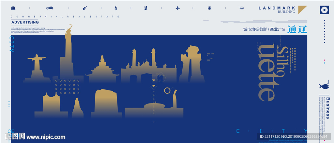Click the small stupa silhouette in bottom row
This screenshot has width=334, height=143.
(78, 108)
